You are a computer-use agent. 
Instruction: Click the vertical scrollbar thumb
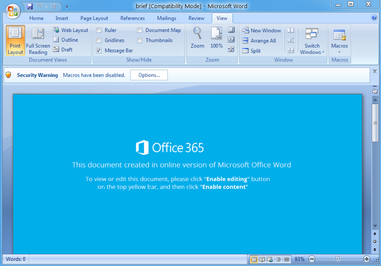pos(375,123)
